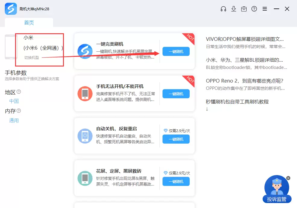This screenshot has height=208, width=297.
Task: Open the toolbox briefcase icon
Action: coord(244,9)
